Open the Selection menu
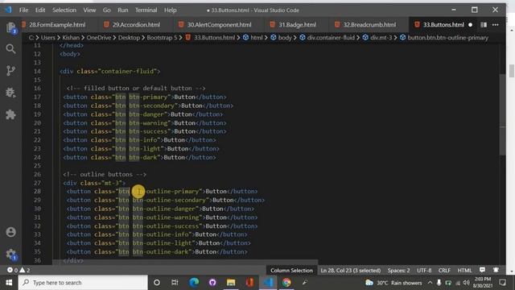 point(64,10)
